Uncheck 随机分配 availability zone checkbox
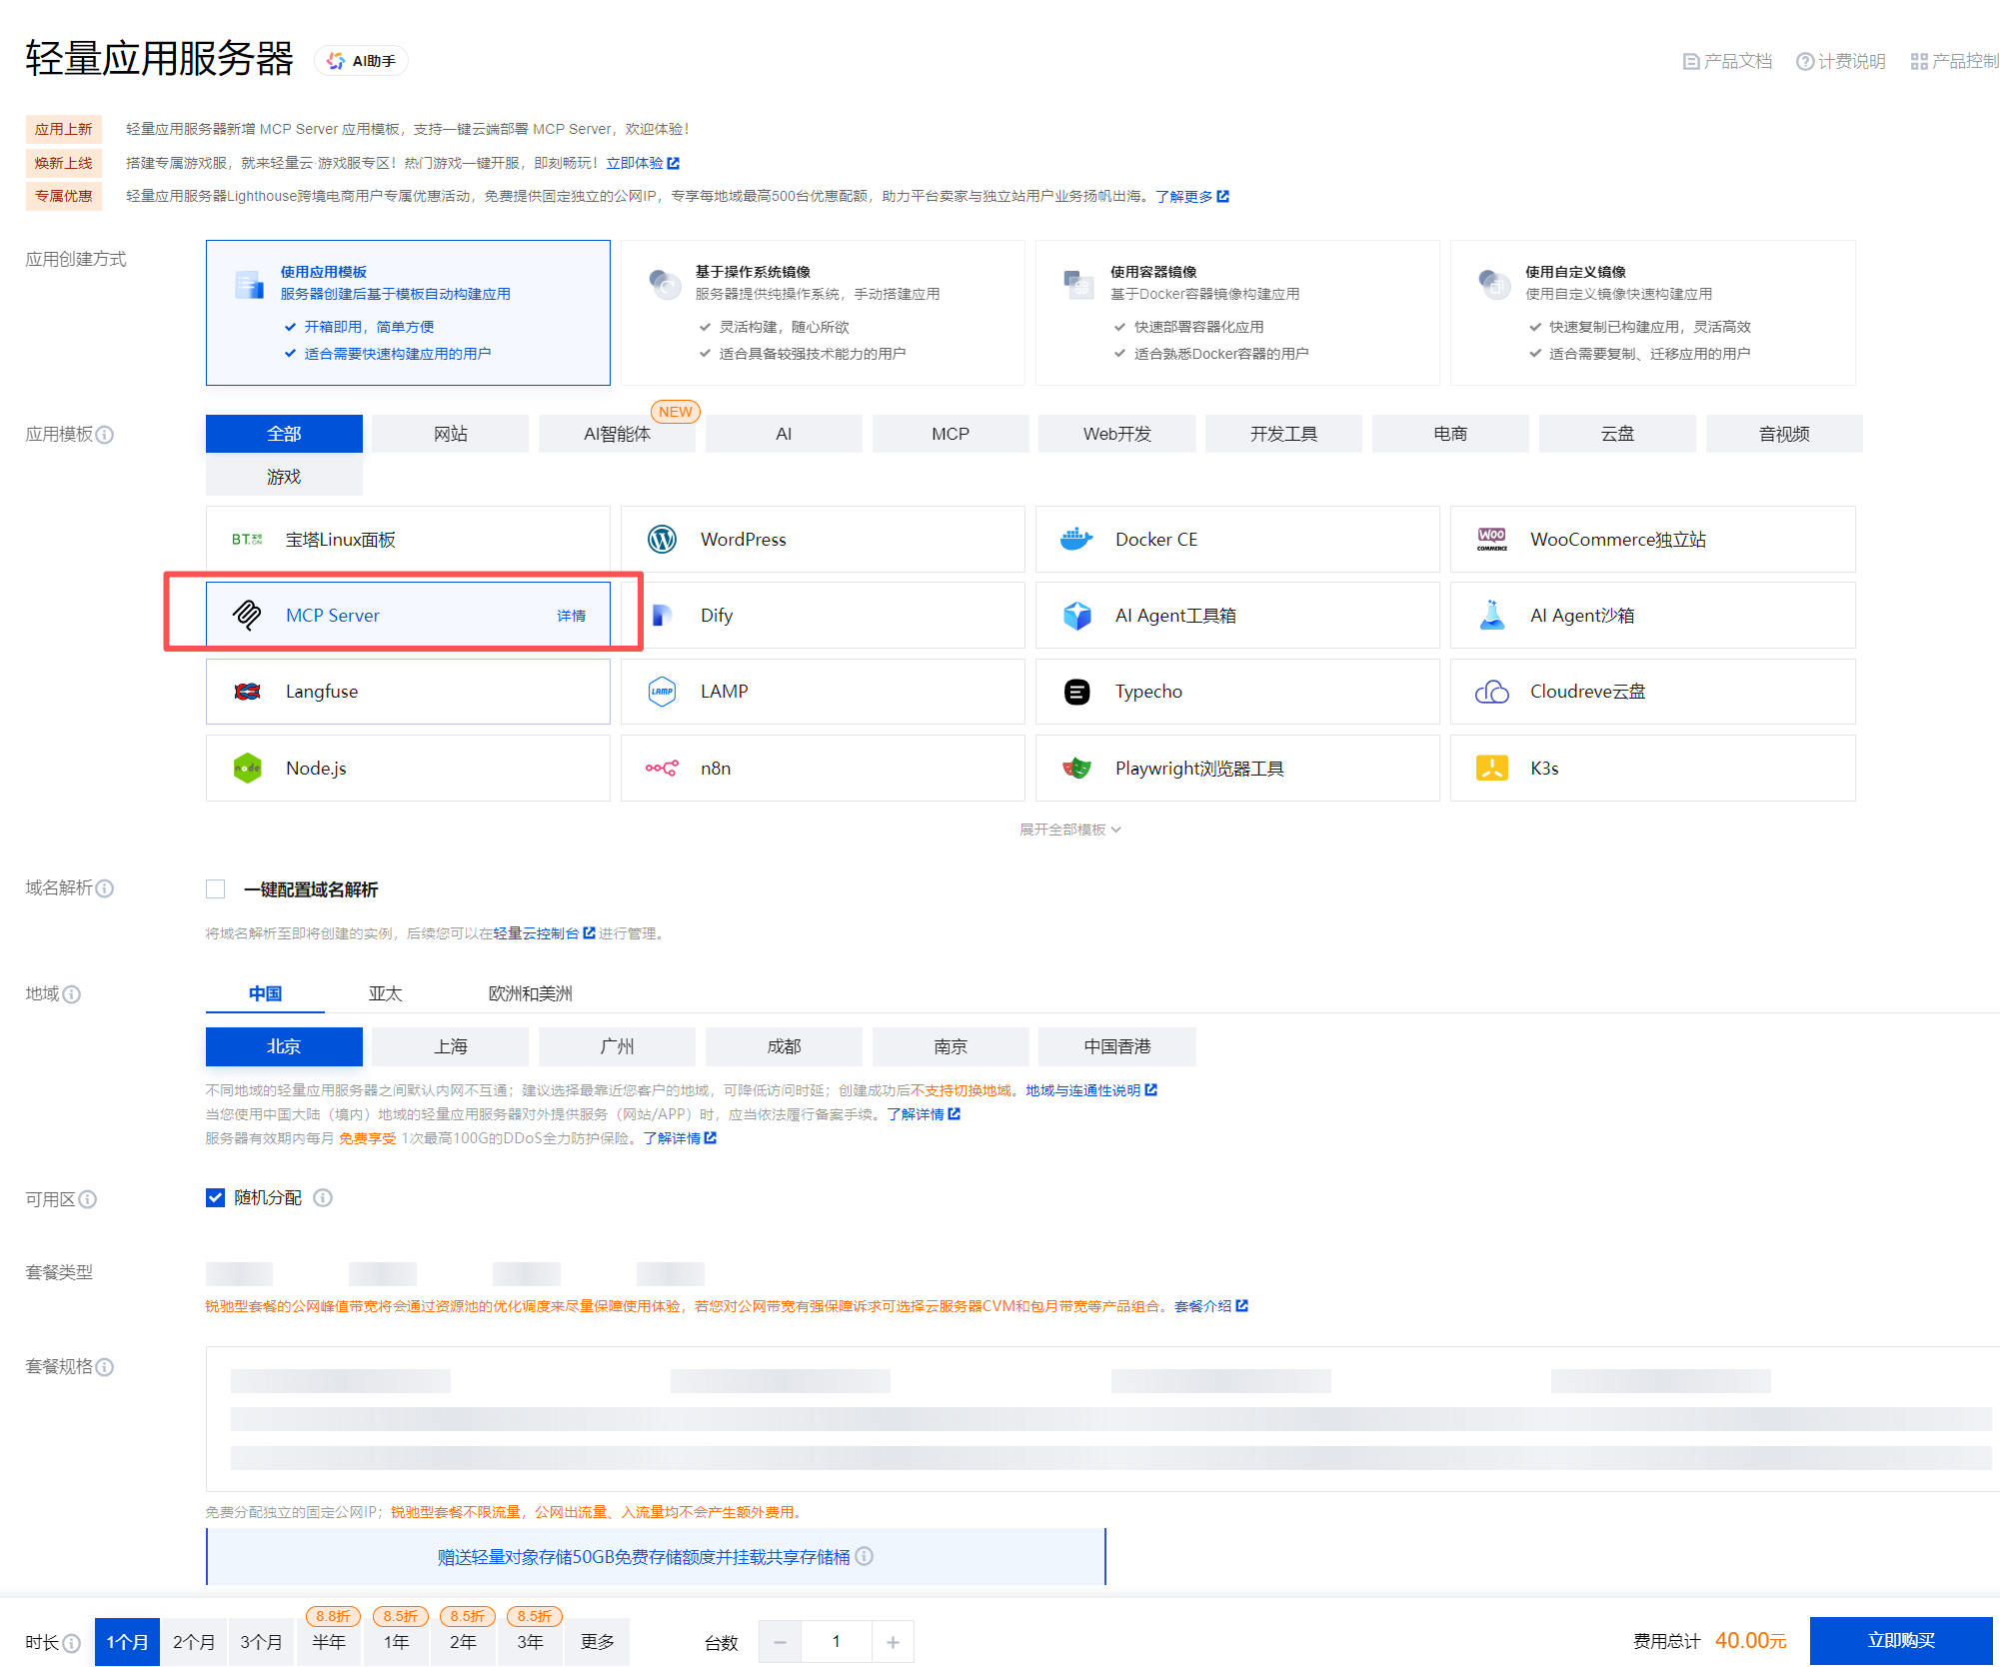 (x=216, y=1197)
